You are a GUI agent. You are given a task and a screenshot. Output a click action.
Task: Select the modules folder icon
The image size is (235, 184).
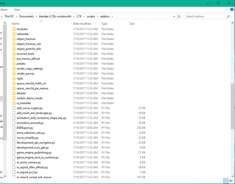click(x=14, y=29)
